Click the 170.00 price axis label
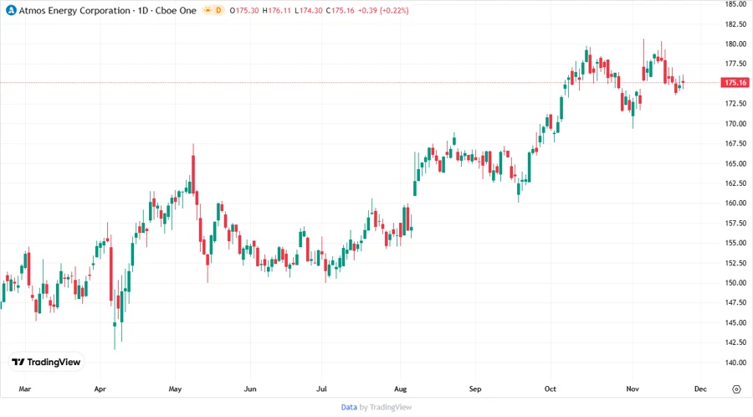This screenshot has width=753, height=417. click(735, 123)
